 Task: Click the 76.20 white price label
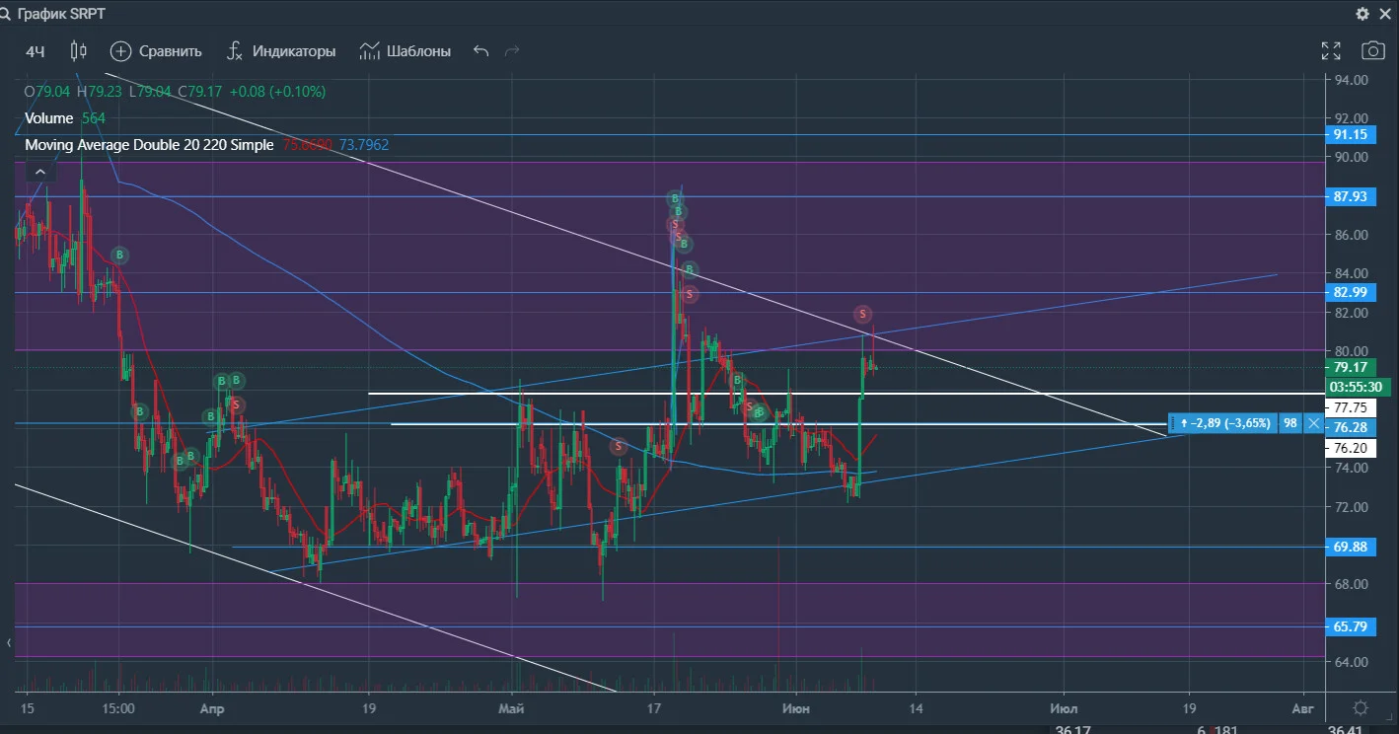pyautogui.click(x=1349, y=447)
